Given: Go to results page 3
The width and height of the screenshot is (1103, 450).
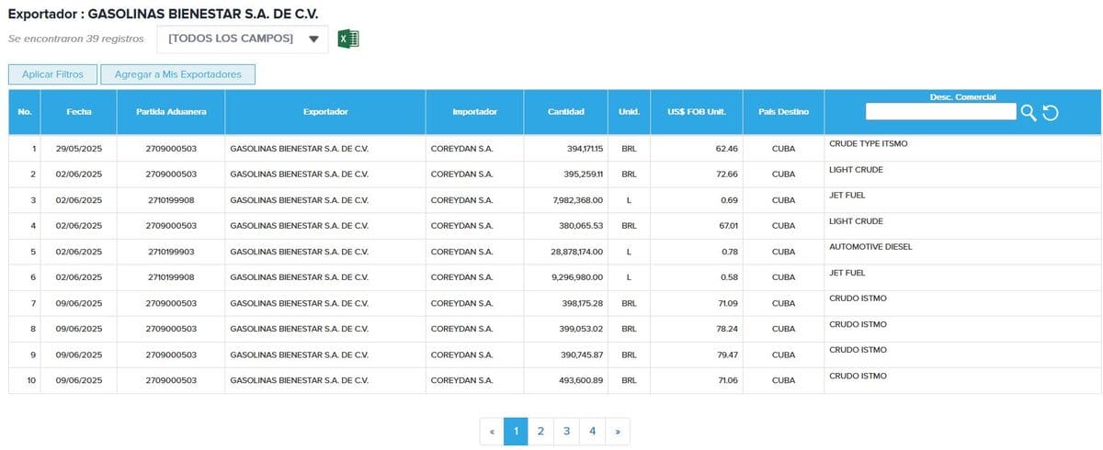Looking at the screenshot, I should [566, 431].
